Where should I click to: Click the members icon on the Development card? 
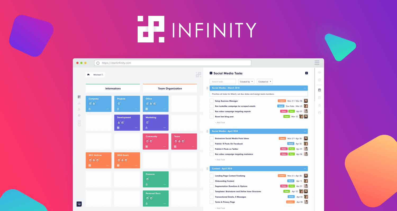pyautogui.click(x=118, y=128)
